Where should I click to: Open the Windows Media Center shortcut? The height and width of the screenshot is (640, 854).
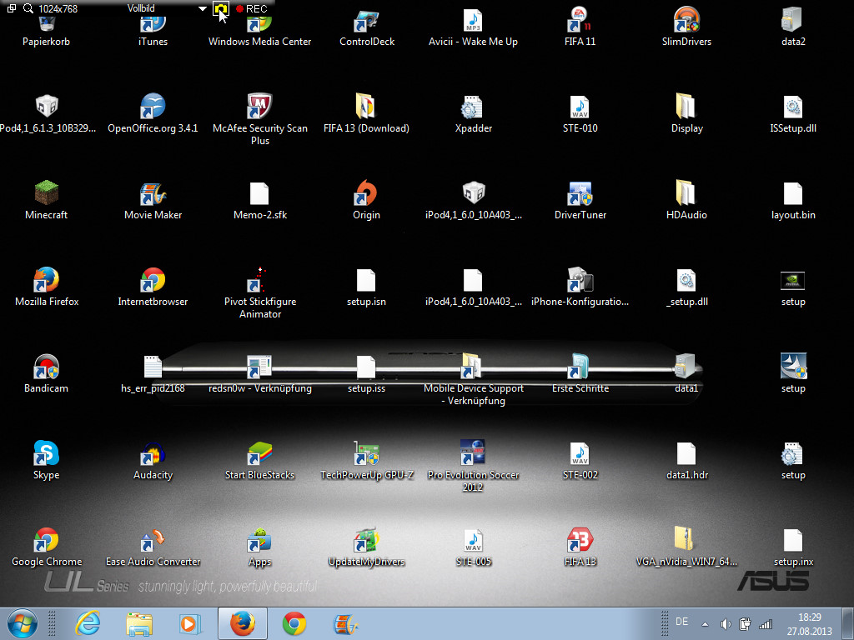tap(260, 32)
